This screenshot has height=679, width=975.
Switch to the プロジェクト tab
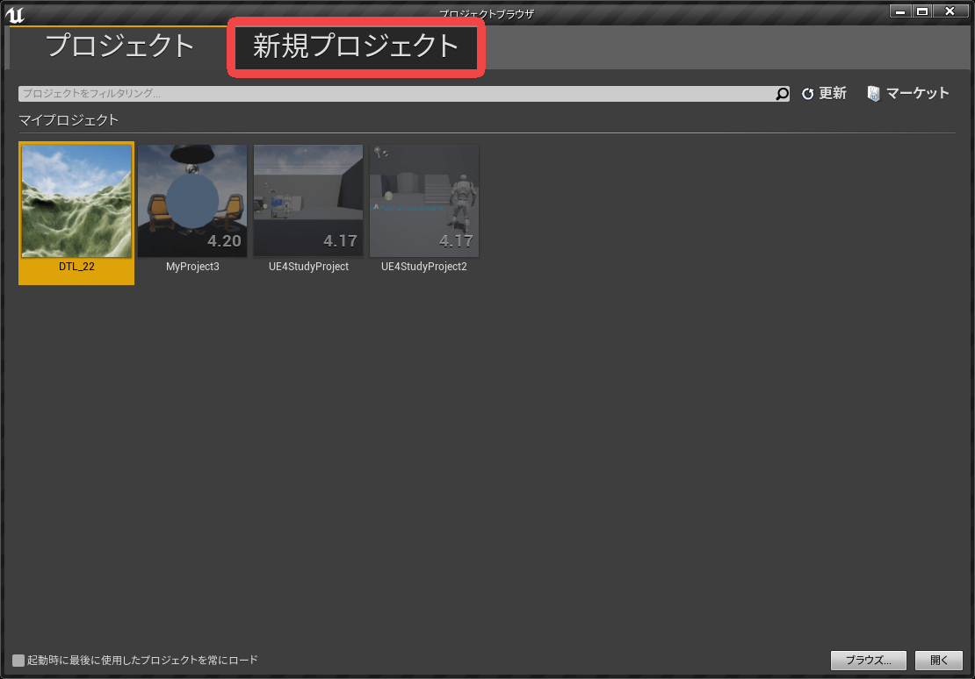(119, 46)
